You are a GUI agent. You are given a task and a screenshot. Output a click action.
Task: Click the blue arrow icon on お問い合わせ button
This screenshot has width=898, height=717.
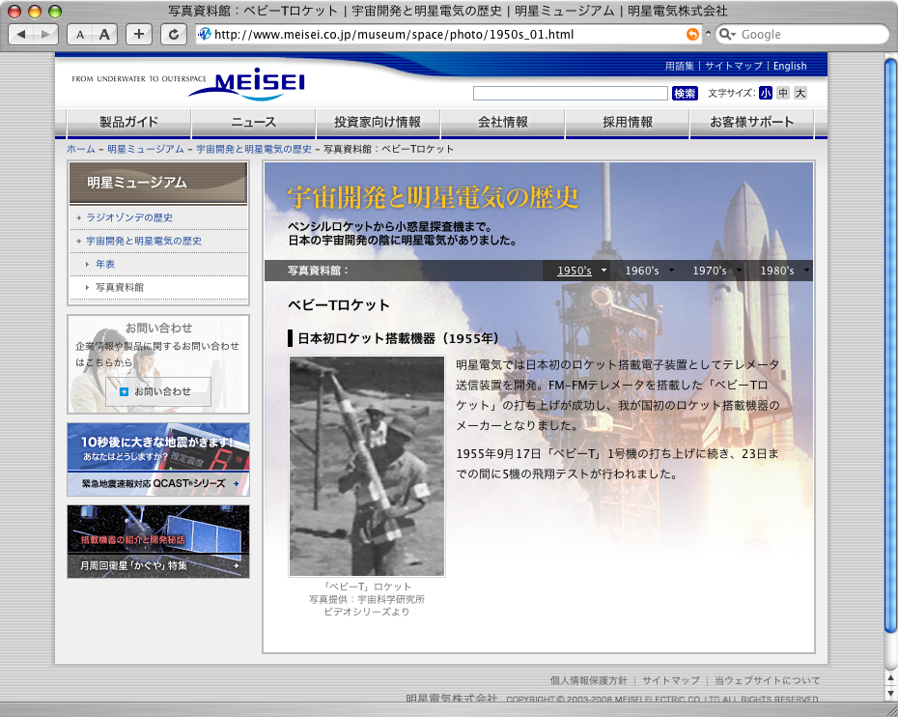pyautogui.click(x=124, y=392)
